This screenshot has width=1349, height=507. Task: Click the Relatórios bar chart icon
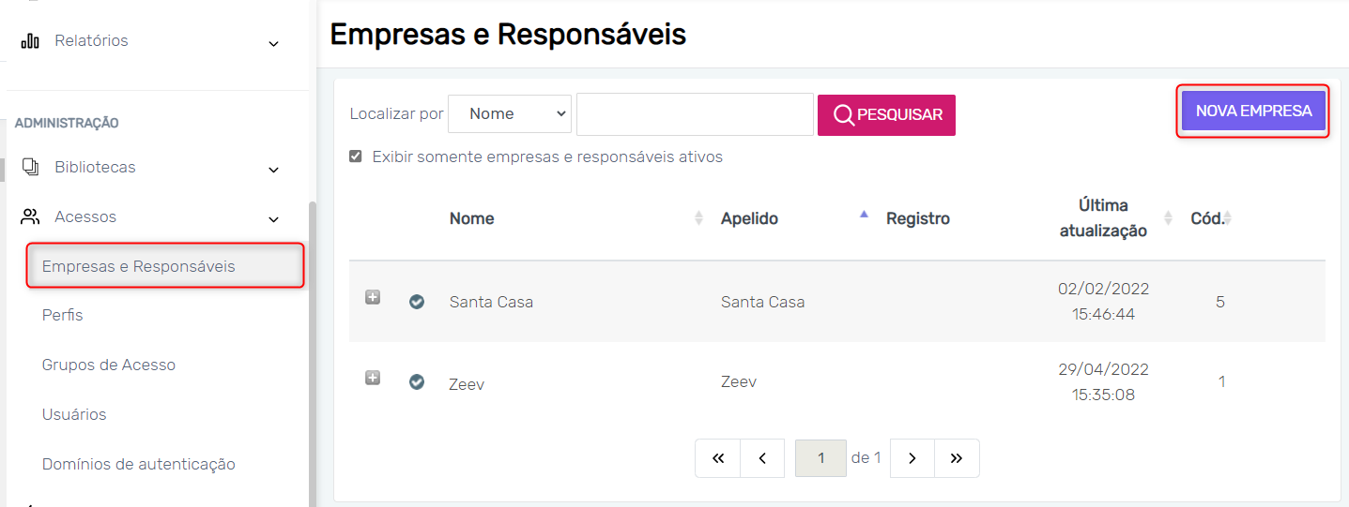[x=30, y=41]
